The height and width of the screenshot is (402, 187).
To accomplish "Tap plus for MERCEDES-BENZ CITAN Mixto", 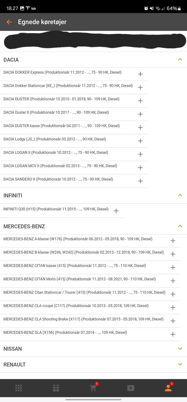I will tap(173, 281).
